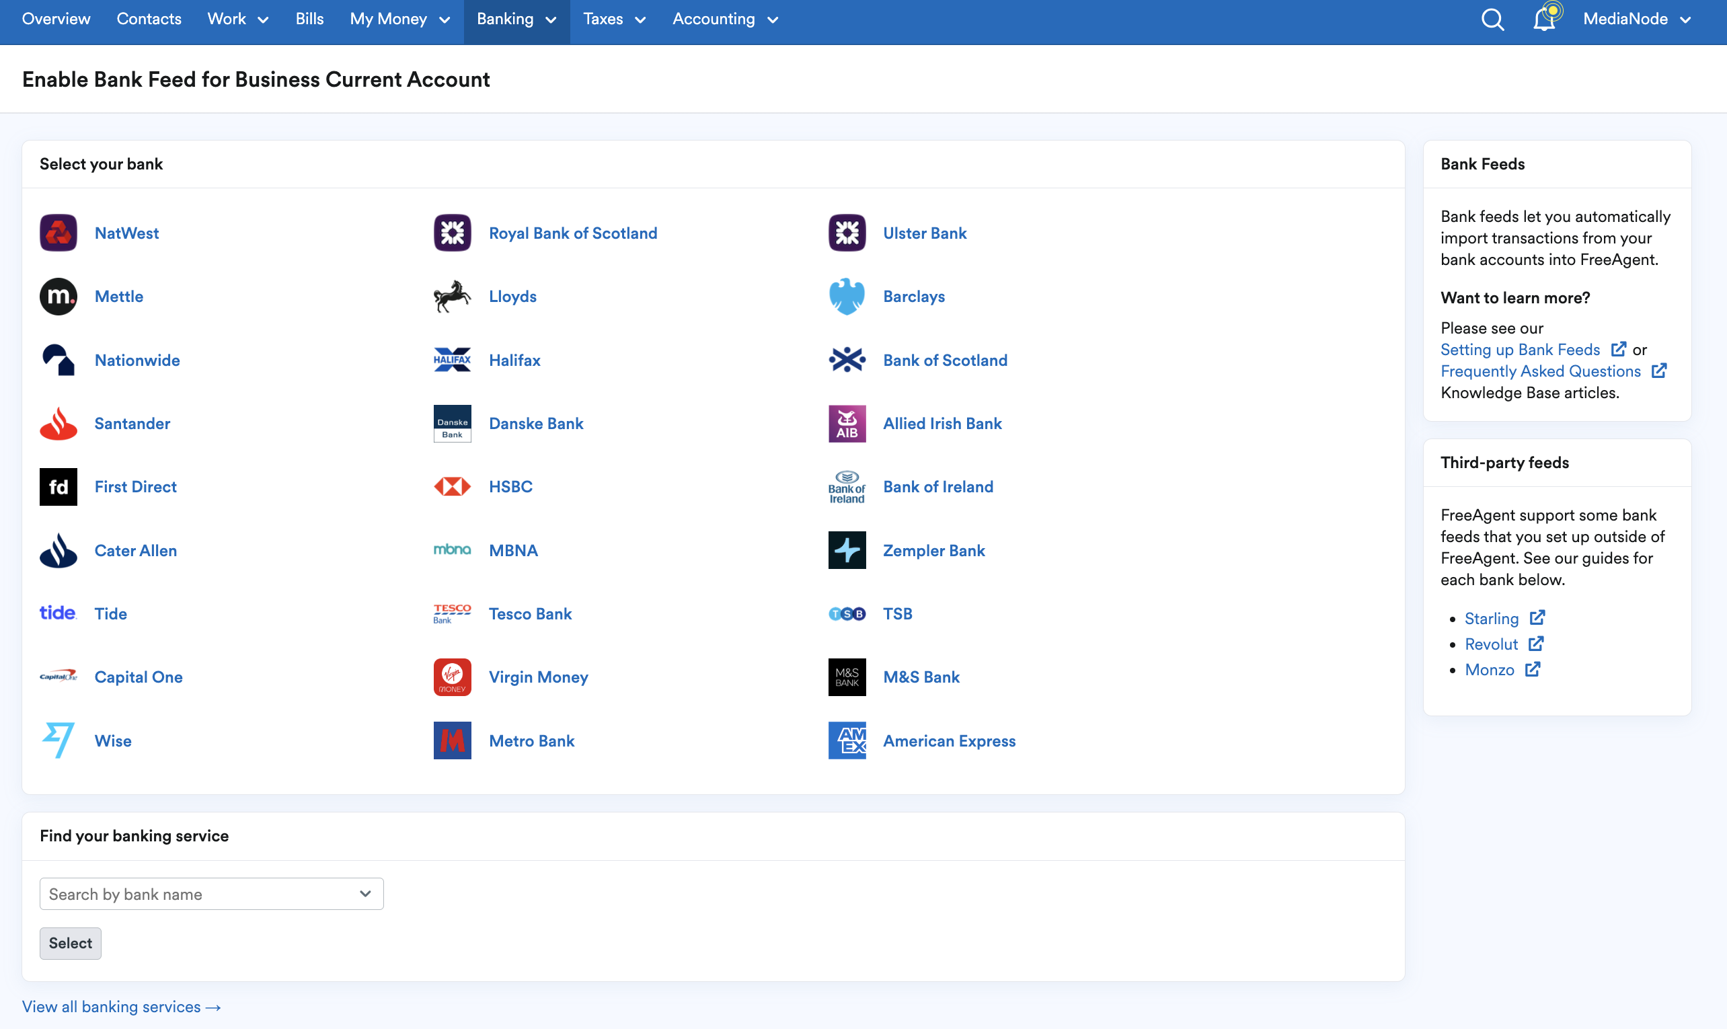Open the Bills menu item
Screen dimensions: 1727x1029
[309, 20]
